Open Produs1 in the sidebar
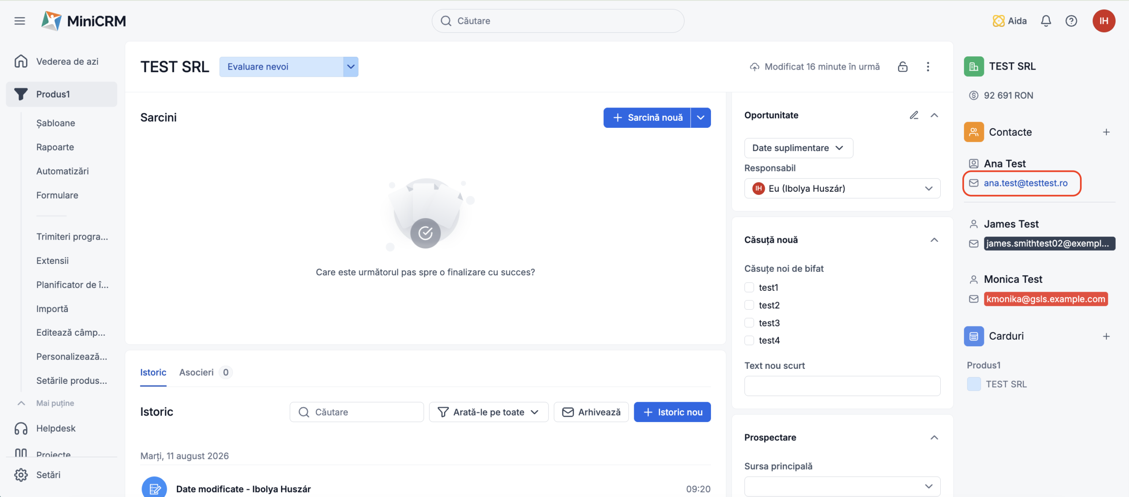 [x=62, y=94]
